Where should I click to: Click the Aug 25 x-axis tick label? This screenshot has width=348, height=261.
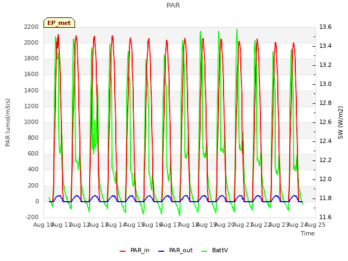[315, 225]
